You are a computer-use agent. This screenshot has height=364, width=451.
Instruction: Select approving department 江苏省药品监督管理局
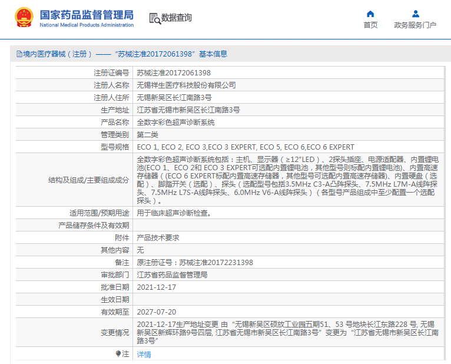click(173, 275)
